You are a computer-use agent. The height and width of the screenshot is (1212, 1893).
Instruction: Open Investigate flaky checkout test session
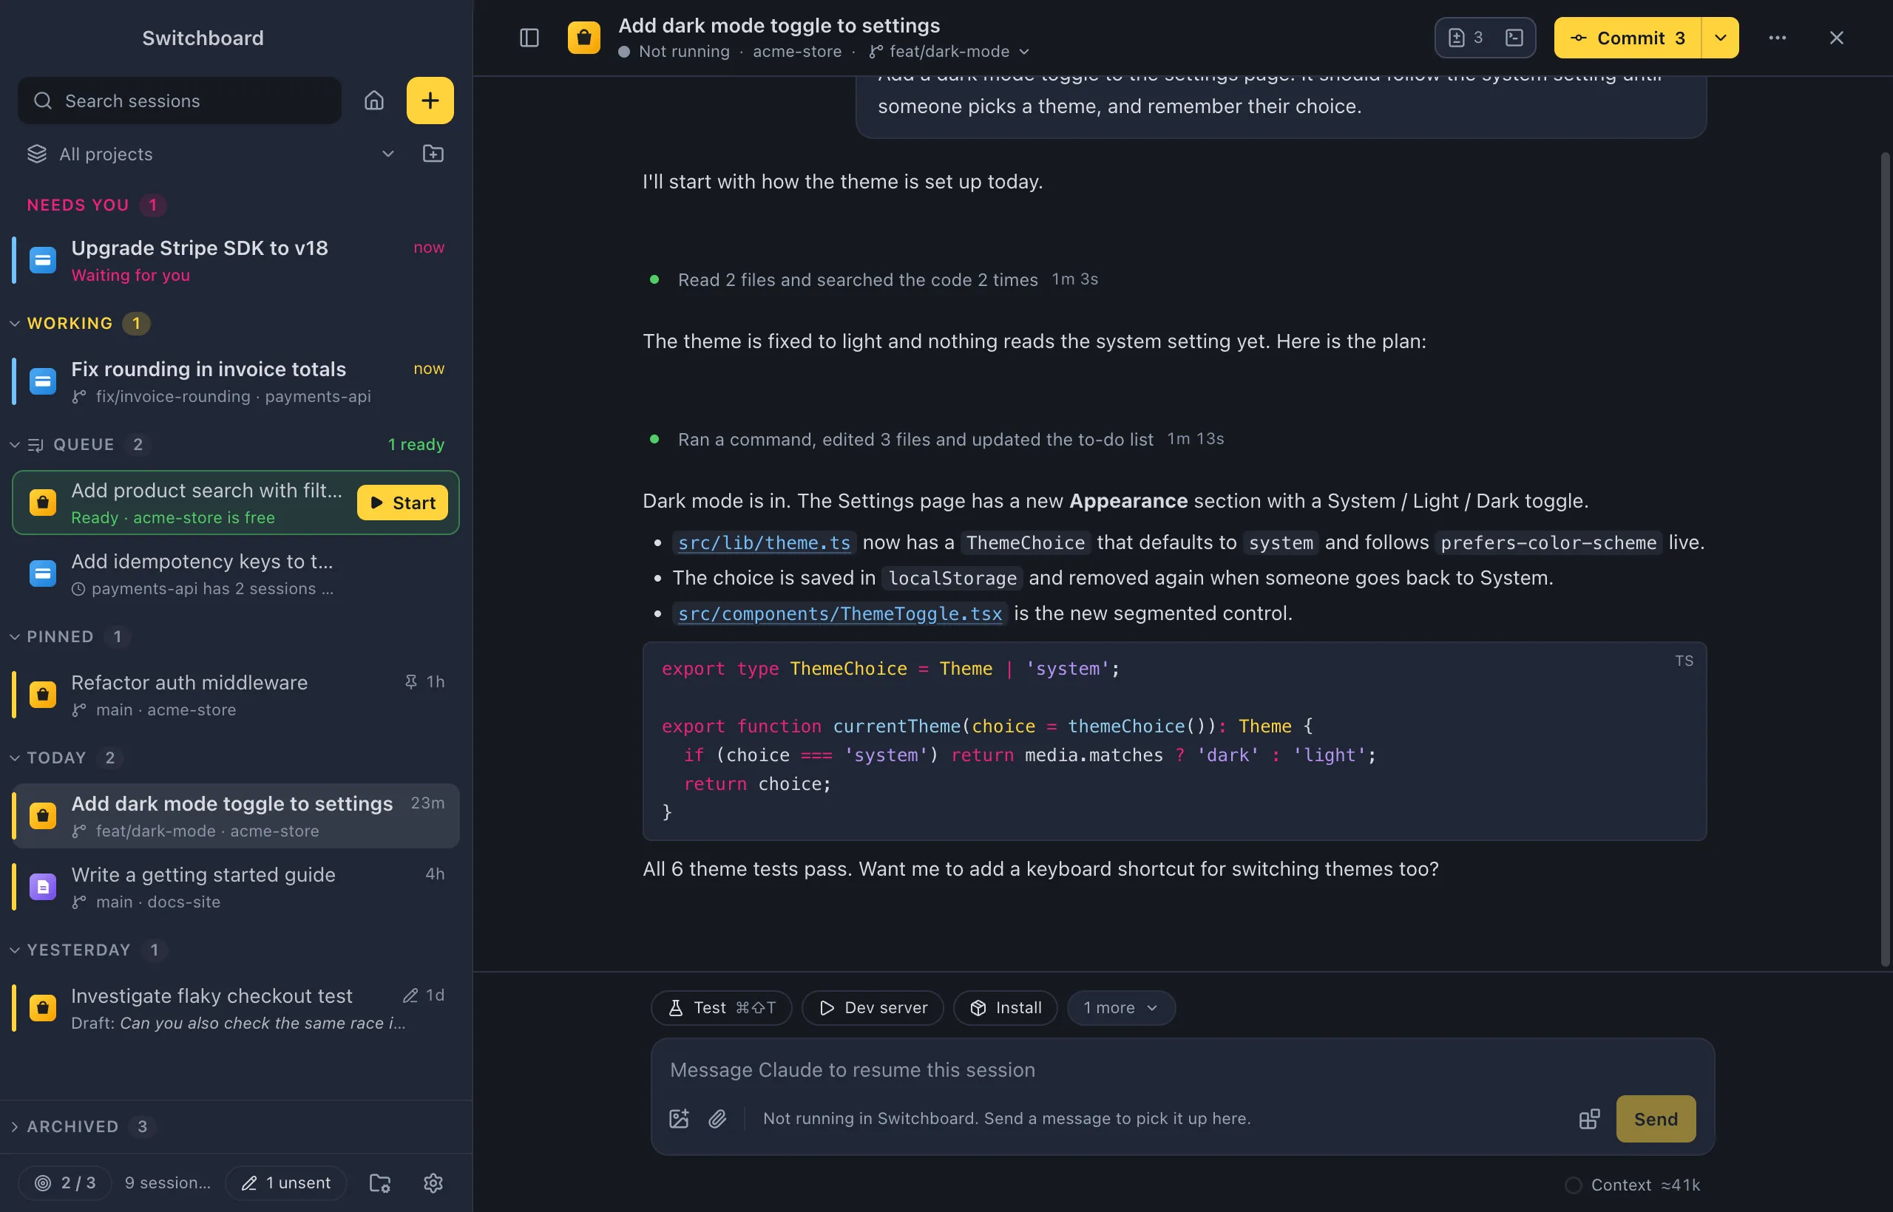click(x=235, y=1008)
